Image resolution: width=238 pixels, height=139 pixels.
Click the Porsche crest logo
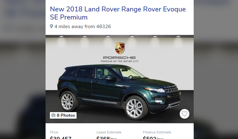click(120, 48)
